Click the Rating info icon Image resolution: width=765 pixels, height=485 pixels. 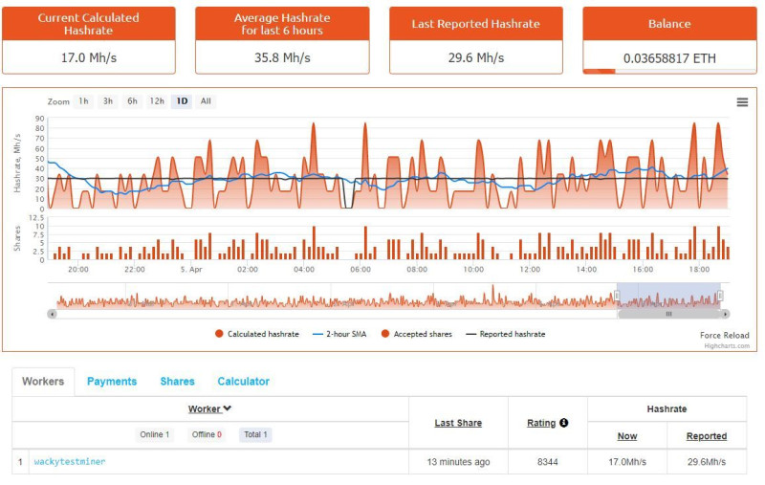(x=564, y=423)
